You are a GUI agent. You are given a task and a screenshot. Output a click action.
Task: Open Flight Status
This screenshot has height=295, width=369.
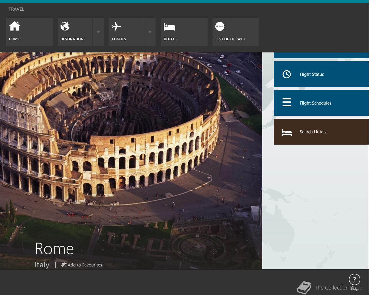321,74
